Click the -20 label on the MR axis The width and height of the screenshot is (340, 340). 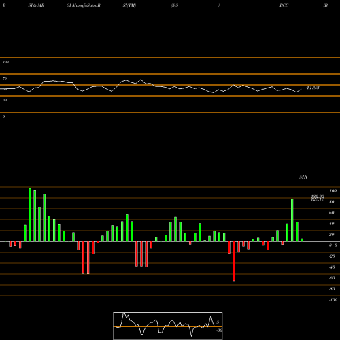(332, 256)
